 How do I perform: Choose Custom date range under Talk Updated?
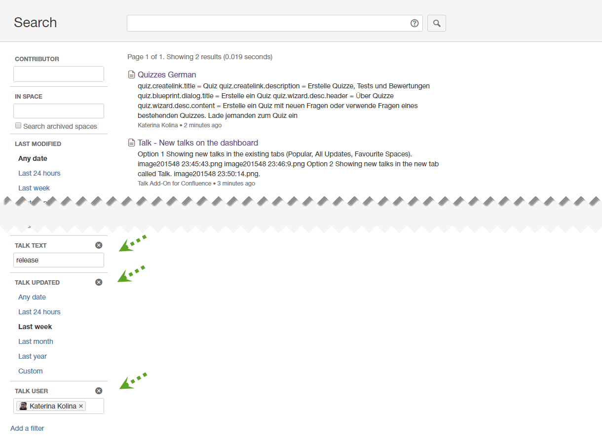click(x=31, y=371)
